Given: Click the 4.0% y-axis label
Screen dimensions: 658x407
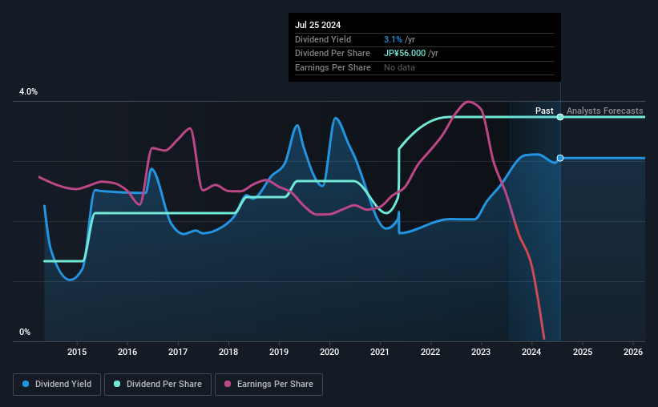Looking at the screenshot, I should [x=28, y=92].
